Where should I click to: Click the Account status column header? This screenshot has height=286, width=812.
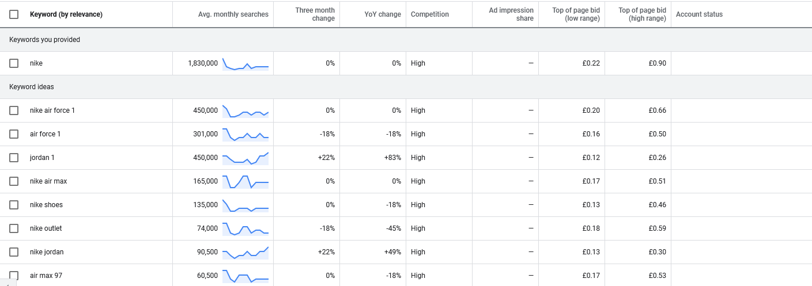coord(699,14)
